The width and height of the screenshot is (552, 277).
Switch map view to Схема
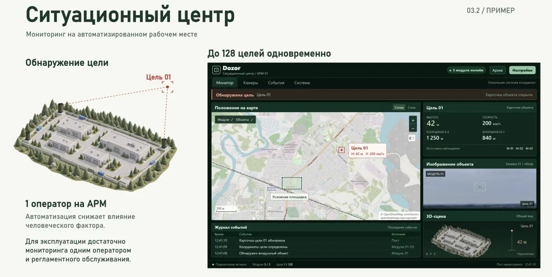pos(399,107)
